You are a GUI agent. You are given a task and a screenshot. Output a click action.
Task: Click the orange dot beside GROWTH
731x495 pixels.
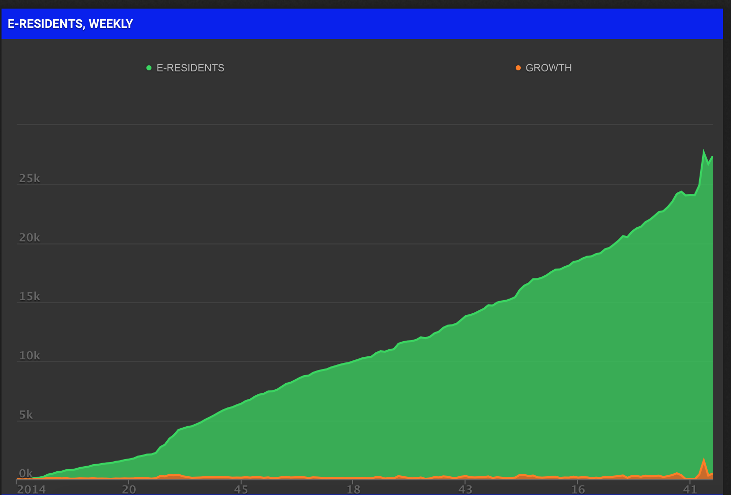tap(518, 68)
